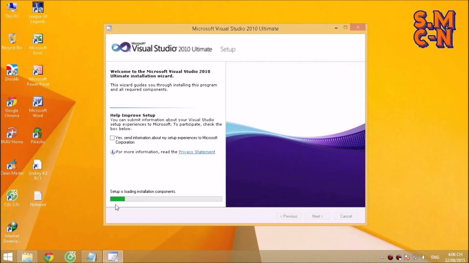Launch Droid4x desktop shortcut
Viewport: 469px width, 263px height.
point(12,73)
